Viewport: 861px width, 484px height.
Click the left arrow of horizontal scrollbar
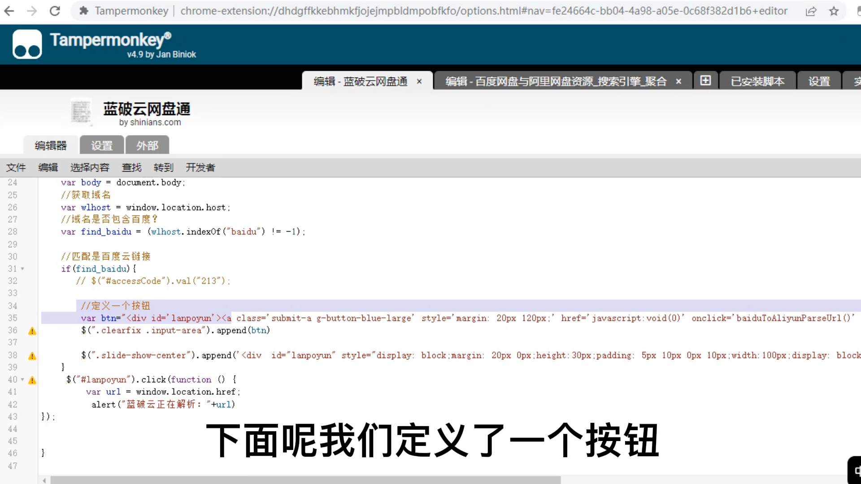44,480
